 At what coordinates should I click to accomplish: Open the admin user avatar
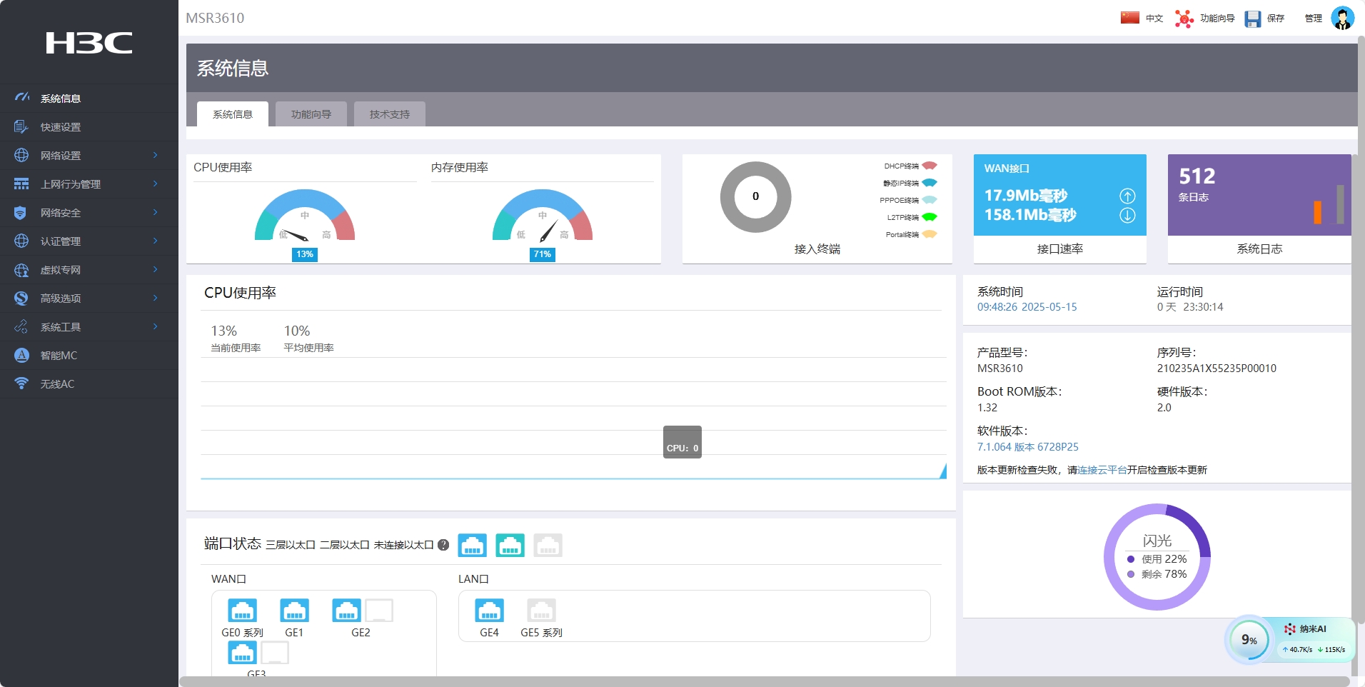[1342, 19]
